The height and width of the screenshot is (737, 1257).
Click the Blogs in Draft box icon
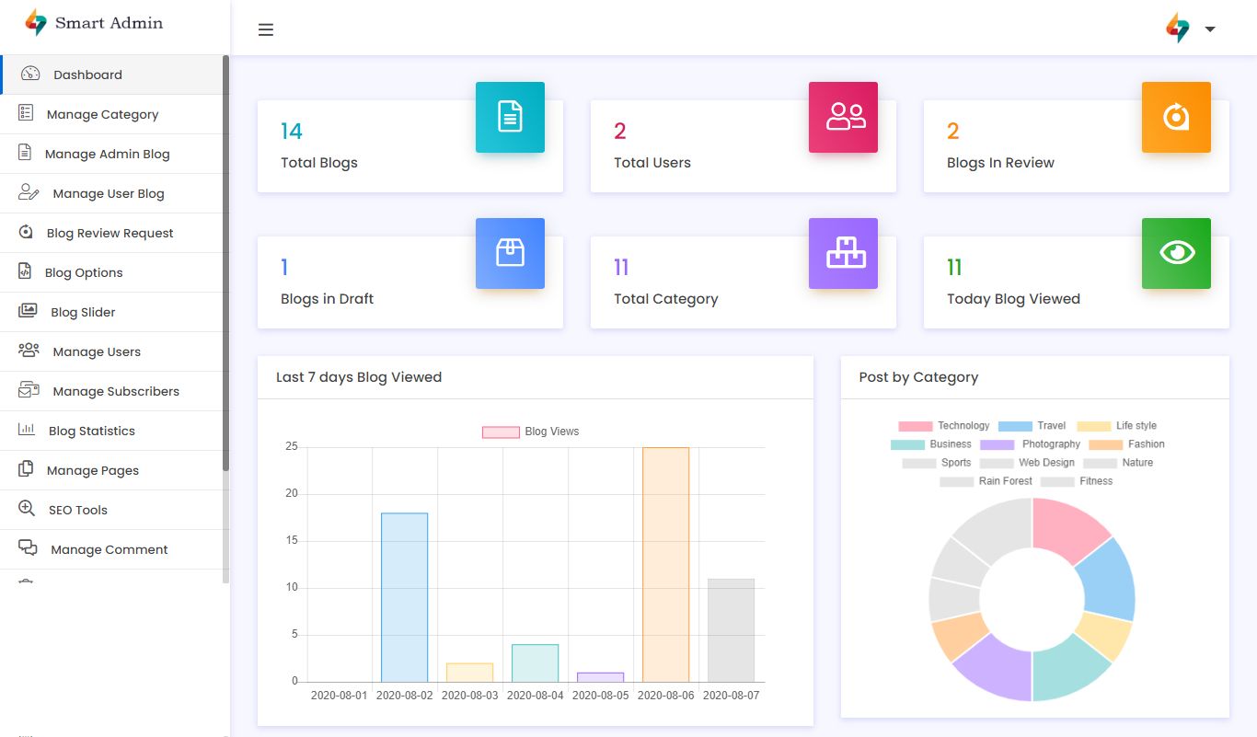(x=510, y=253)
